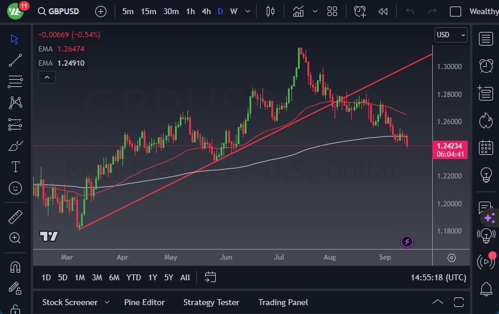The image size is (499, 314).
Task: Expand the bottom panel using the up chevron
Action: click(438, 302)
